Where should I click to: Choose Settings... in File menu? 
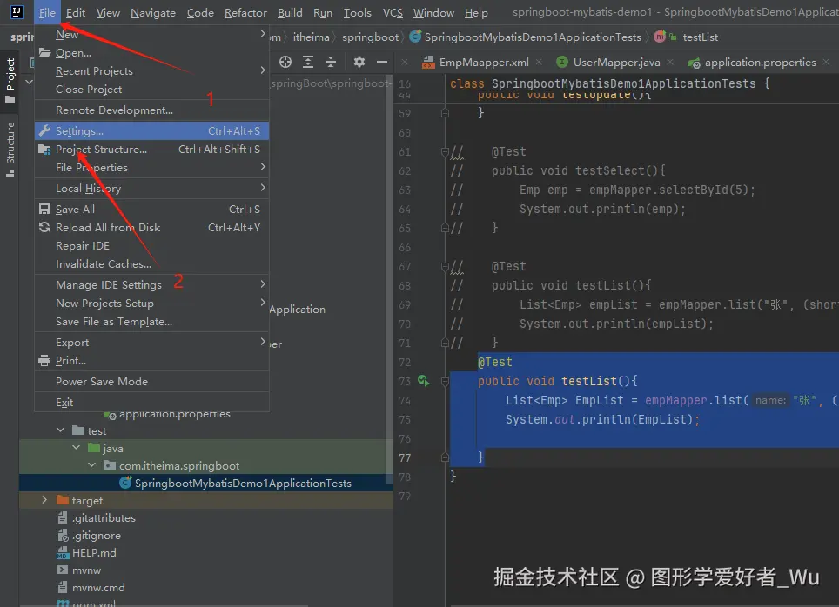[152, 131]
